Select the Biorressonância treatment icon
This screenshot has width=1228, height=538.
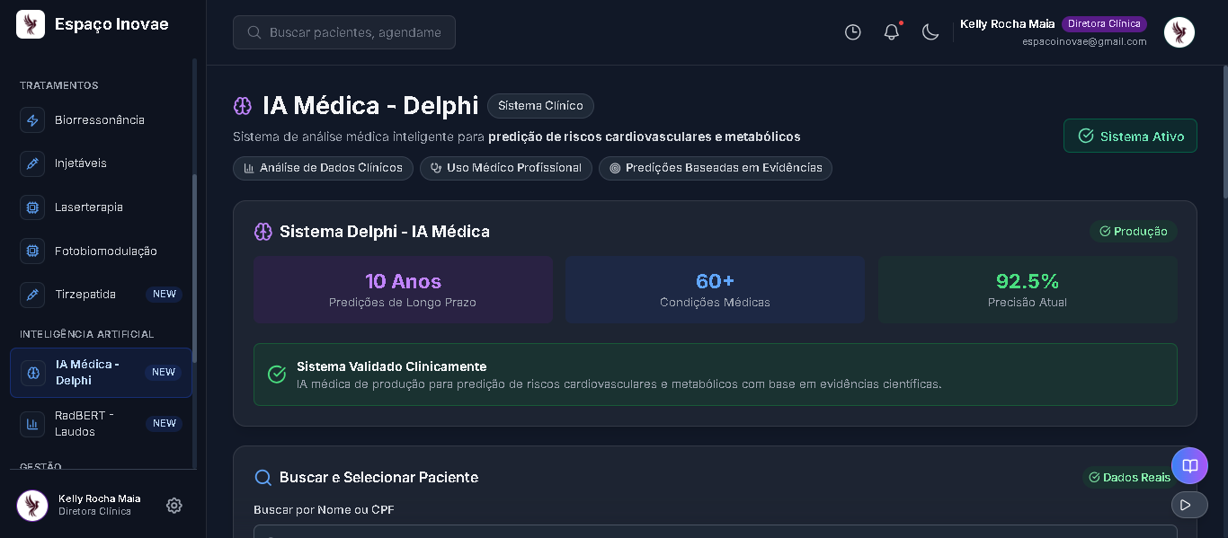tap(32, 119)
